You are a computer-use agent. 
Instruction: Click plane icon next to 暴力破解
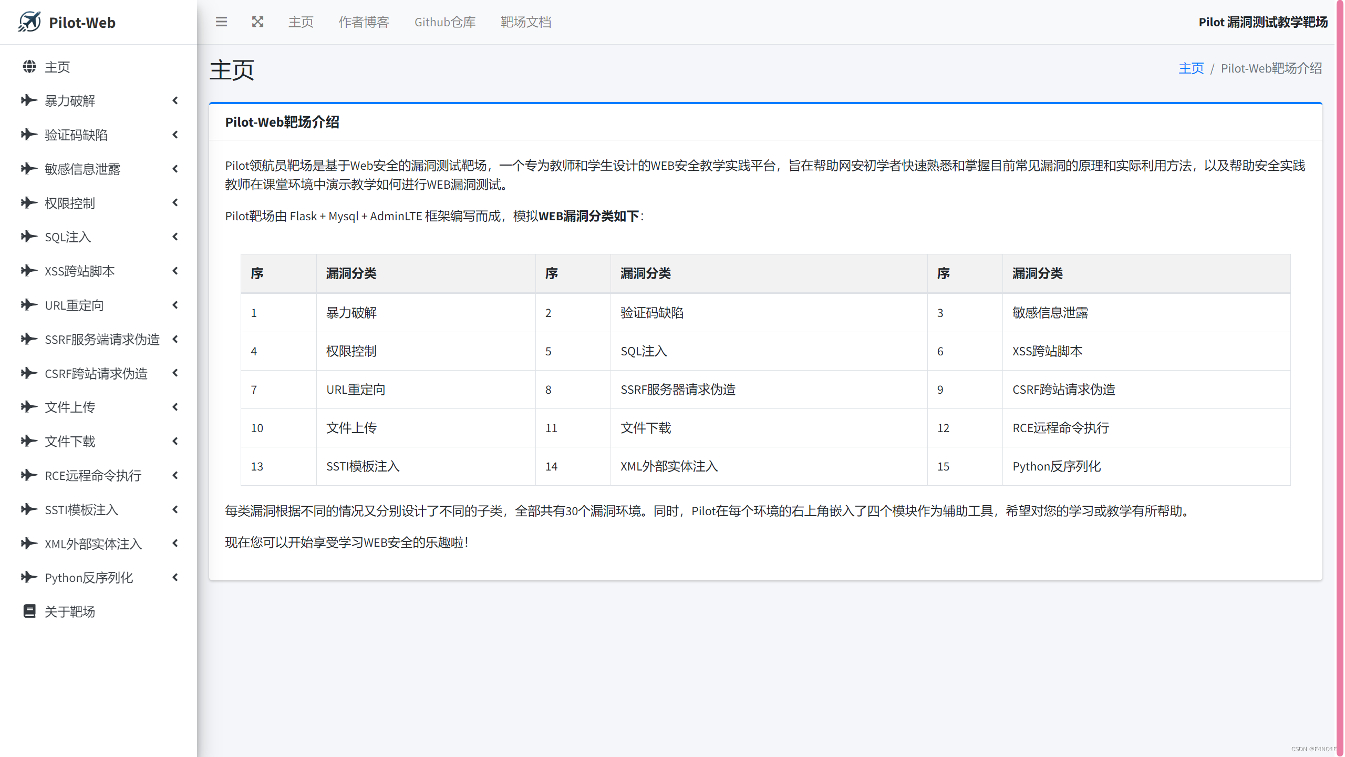pos(29,100)
